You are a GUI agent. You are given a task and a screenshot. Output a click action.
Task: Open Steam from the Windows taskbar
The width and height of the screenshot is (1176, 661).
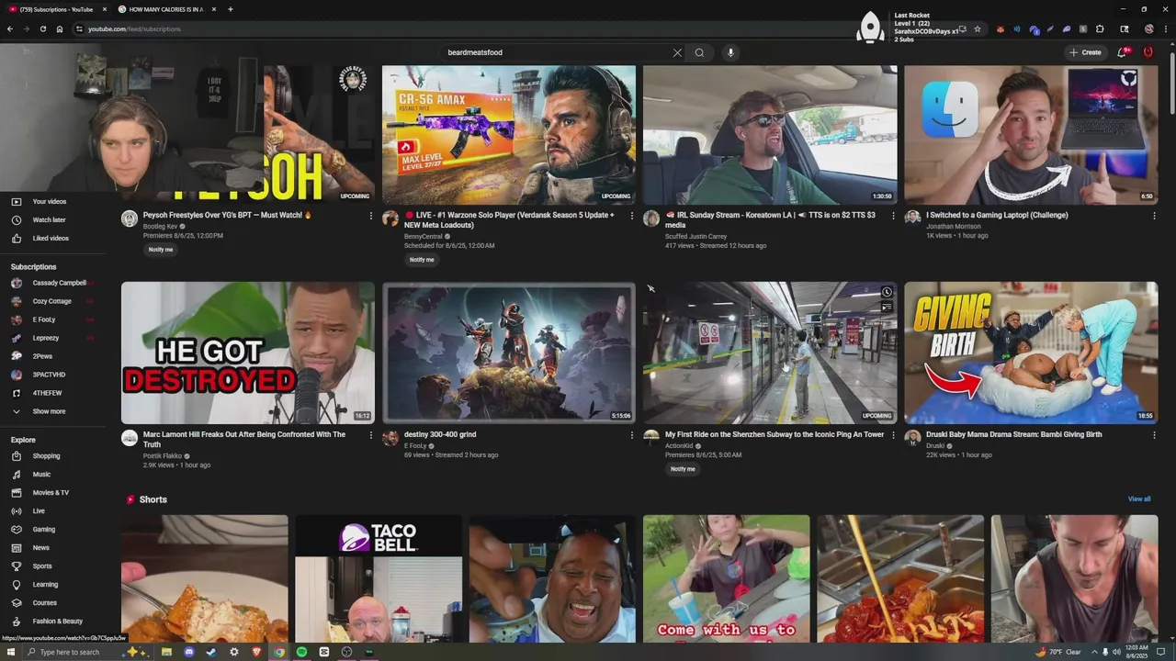[x=211, y=652]
